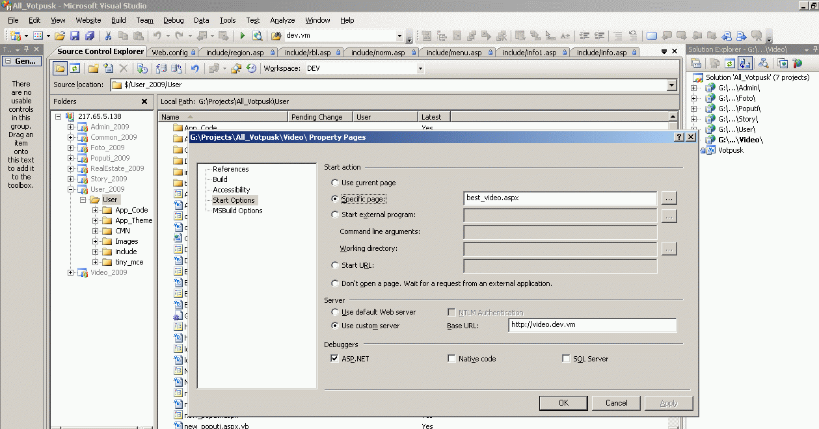Click the blue Undo Pending Changes arrow

click(195, 68)
